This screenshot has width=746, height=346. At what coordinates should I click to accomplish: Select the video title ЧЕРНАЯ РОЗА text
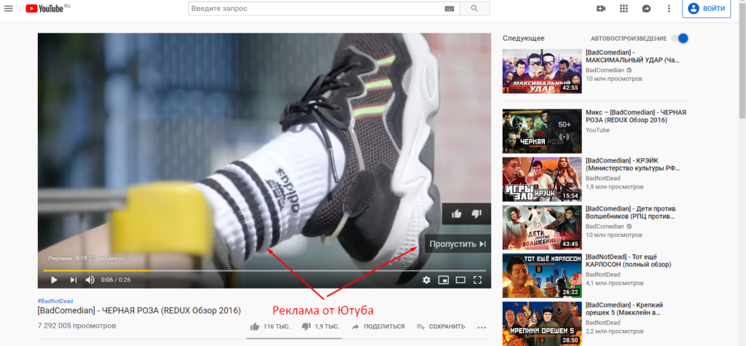pyautogui.click(x=139, y=311)
